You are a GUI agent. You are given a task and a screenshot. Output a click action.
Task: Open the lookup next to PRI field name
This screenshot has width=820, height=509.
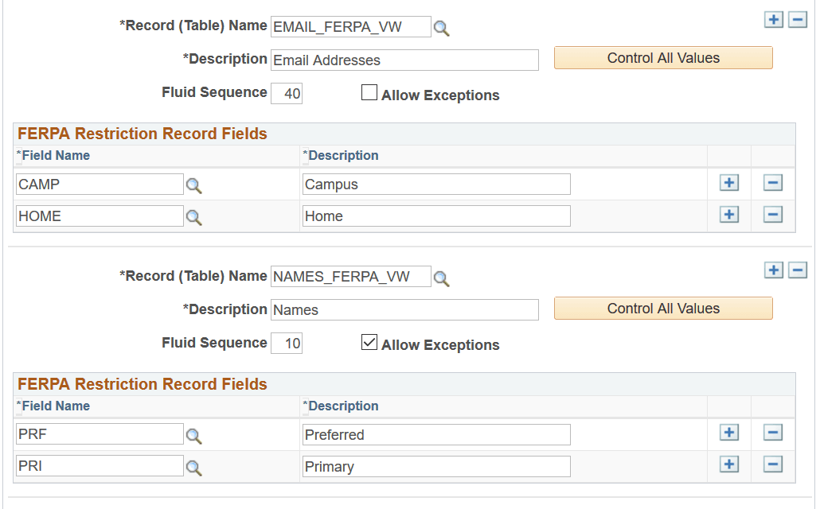194,466
